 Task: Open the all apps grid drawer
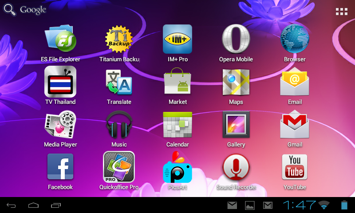(x=341, y=12)
